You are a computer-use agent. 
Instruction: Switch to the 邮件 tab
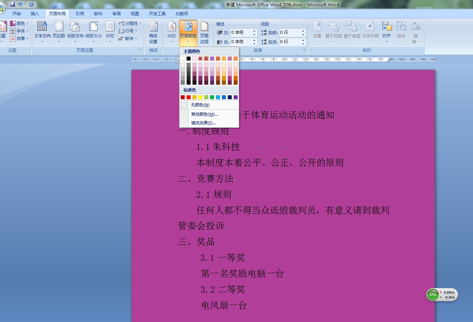98,14
